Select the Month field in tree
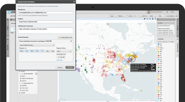The height and width of the screenshot is (102, 185). [24, 81]
